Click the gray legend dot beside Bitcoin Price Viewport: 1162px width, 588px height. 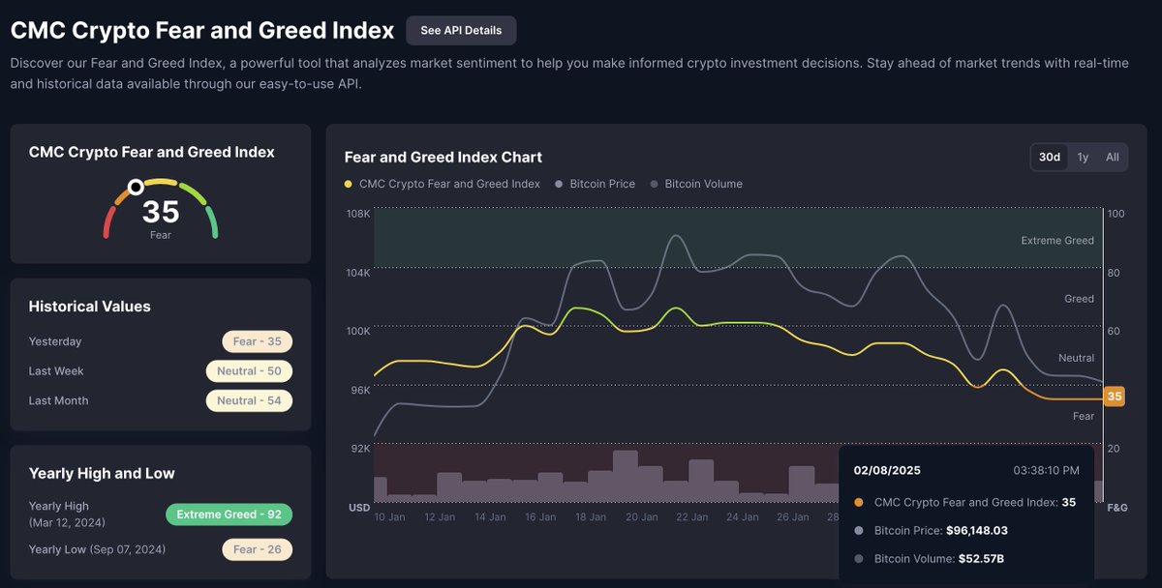coord(560,184)
